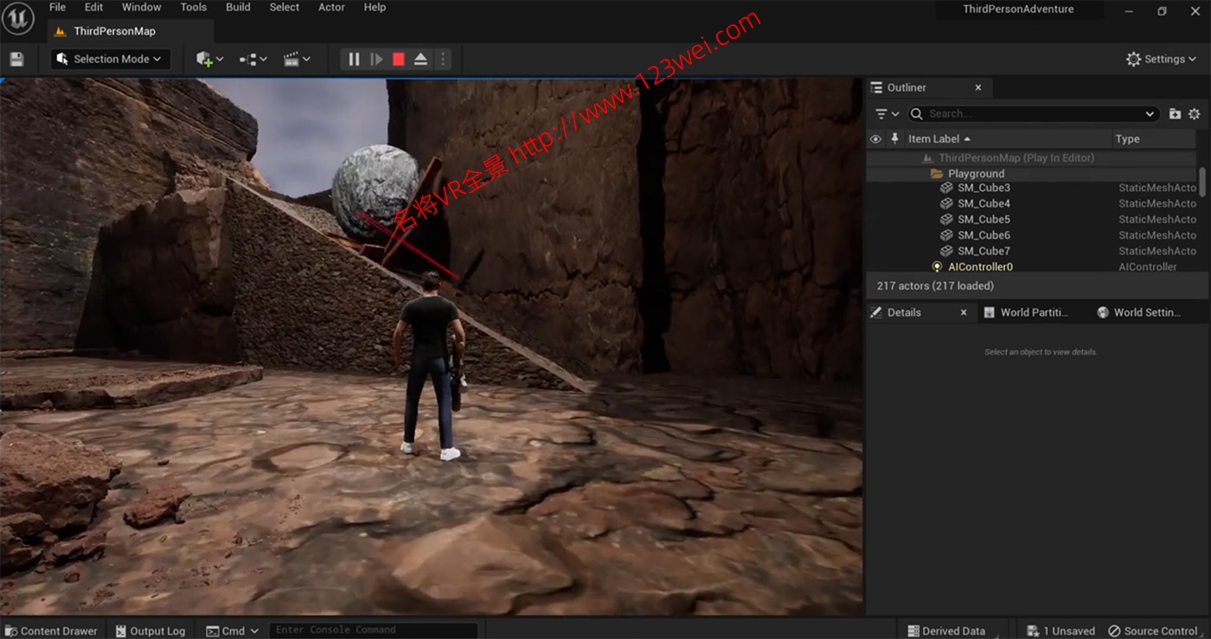
Task: Open Outliner panel settings gear
Action: [1195, 113]
